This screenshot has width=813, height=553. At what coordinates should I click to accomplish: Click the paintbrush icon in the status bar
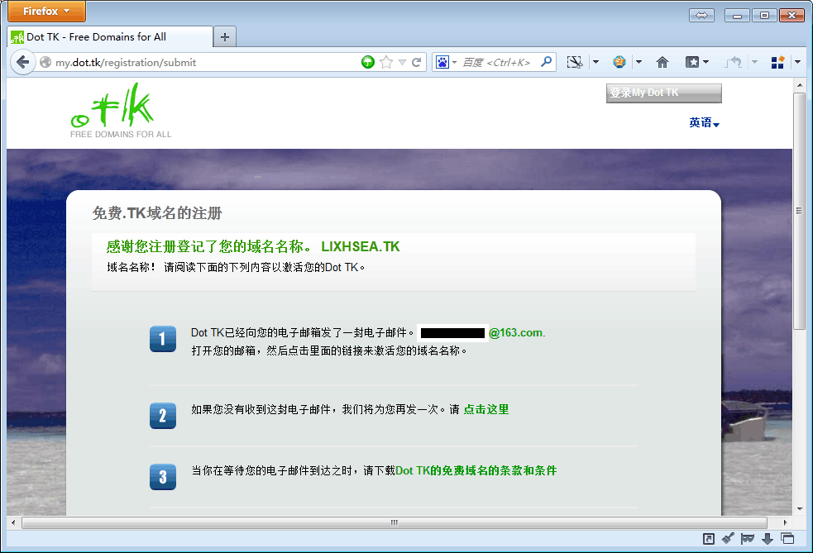pos(728,539)
